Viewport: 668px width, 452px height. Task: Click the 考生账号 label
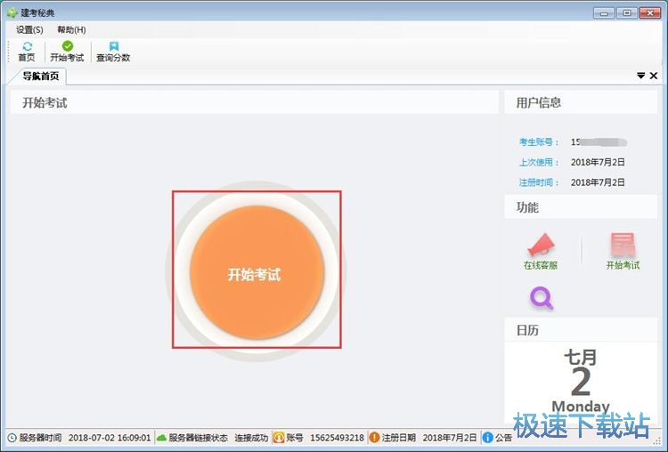(539, 142)
